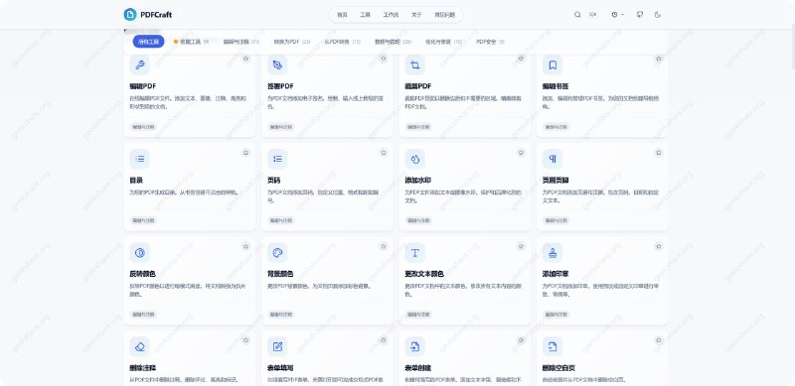This screenshot has height=386, width=795.
Task: Switch to the 整理与管理 tab
Action: click(x=393, y=42)
